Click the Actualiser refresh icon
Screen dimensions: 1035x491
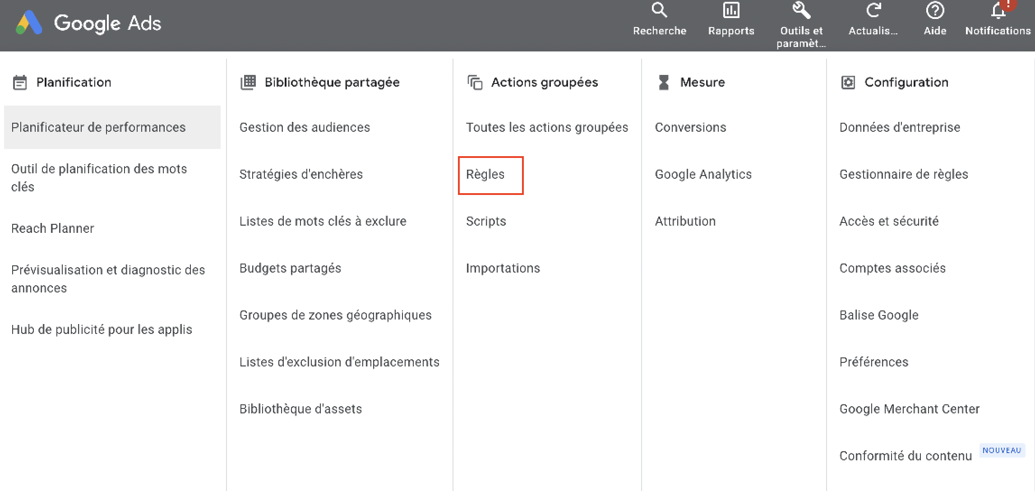coord(873,10)
